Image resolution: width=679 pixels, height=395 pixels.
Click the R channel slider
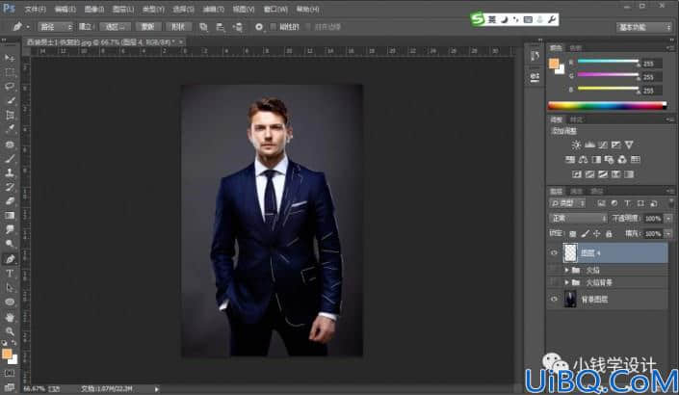coord(608,62)
